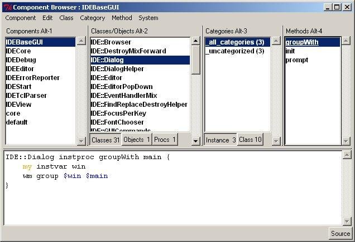Click down arrow of Components list scrollbar

click(81, 141)
